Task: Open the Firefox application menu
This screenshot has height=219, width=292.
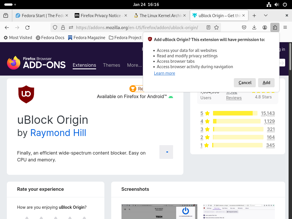Action: [x=285, y=28]
